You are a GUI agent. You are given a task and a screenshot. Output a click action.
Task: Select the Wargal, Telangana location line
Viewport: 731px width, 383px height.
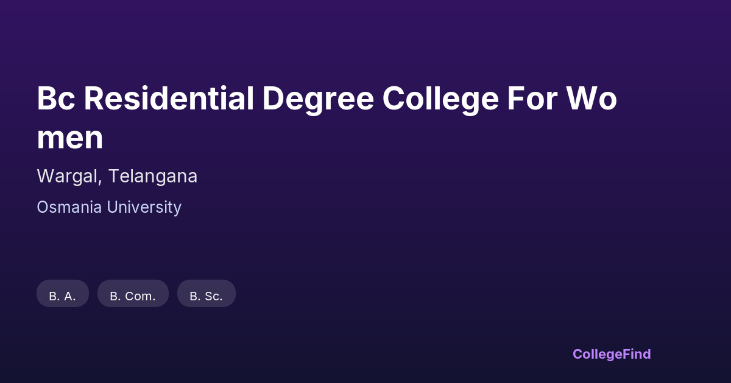[x=117, y=176]
